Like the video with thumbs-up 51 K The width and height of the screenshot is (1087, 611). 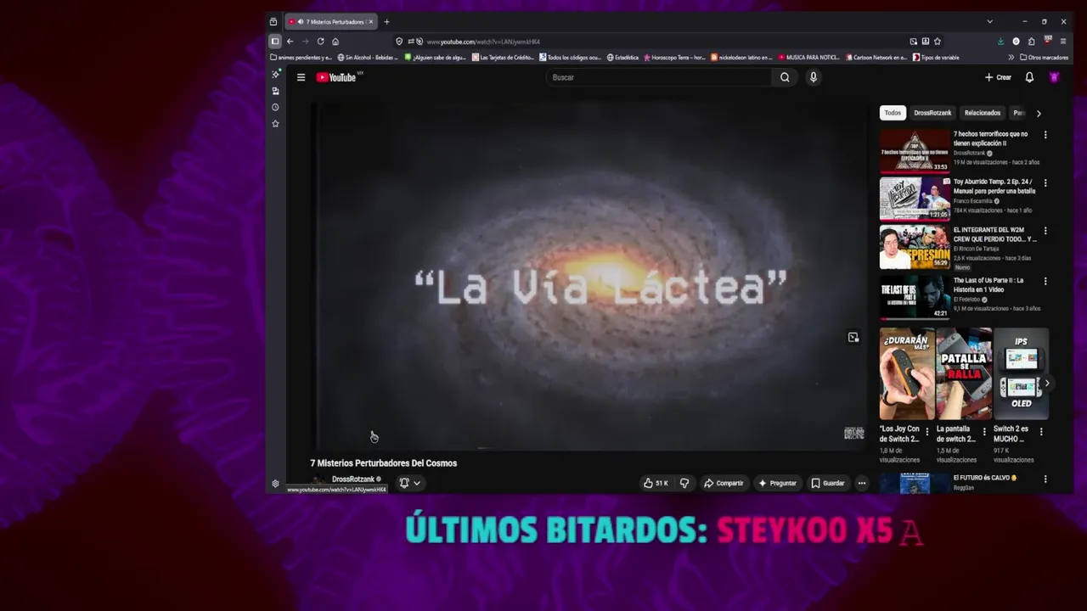point(656,483)
